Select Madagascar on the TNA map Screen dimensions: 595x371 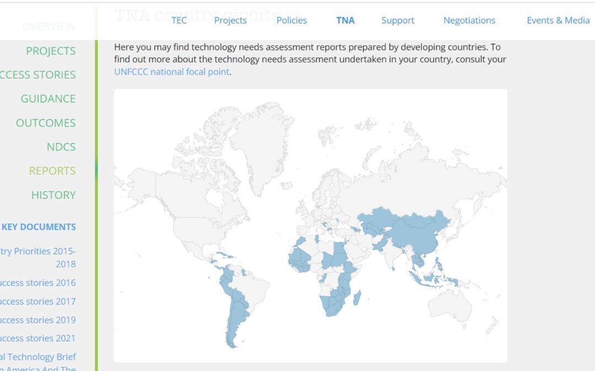358,298
